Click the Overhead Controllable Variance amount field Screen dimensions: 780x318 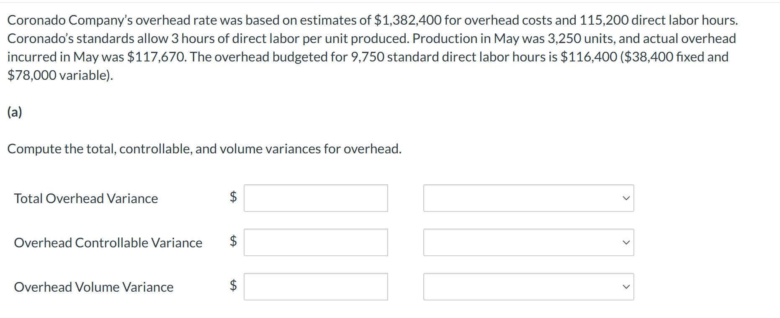point(315,242)
